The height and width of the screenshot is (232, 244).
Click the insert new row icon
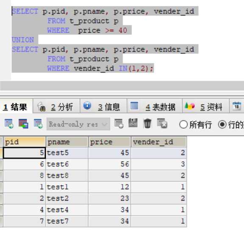pyautogui.click(x=119, y=124)
